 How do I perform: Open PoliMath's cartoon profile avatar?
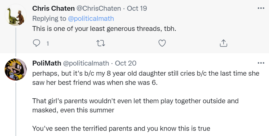pos(16,70)
